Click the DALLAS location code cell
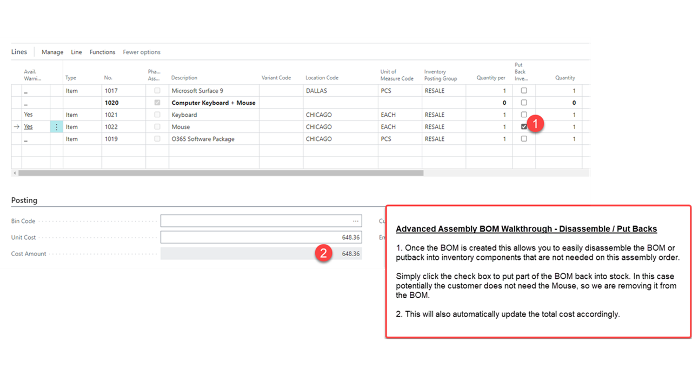 pyautogui.click(x=341, y=91)
